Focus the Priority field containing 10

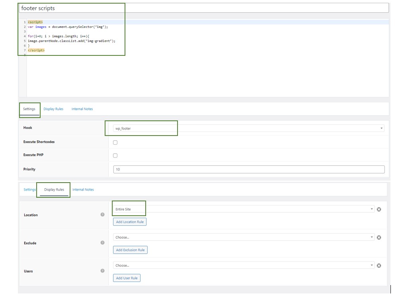249,169
